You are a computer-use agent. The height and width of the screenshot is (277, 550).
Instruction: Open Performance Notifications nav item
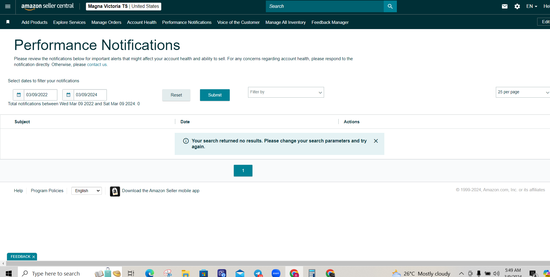187,22
